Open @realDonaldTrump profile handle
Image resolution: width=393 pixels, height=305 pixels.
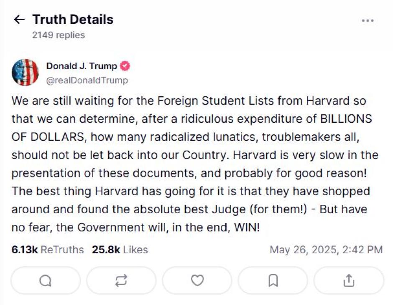tap(87, 80)
